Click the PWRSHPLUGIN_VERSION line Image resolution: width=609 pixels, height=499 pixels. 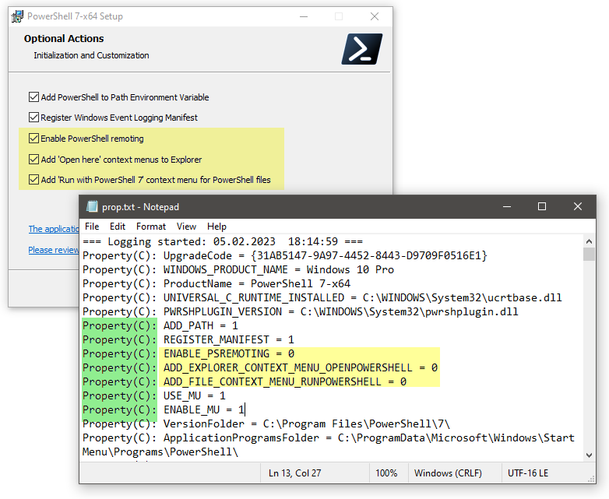[x=301, y=311]
